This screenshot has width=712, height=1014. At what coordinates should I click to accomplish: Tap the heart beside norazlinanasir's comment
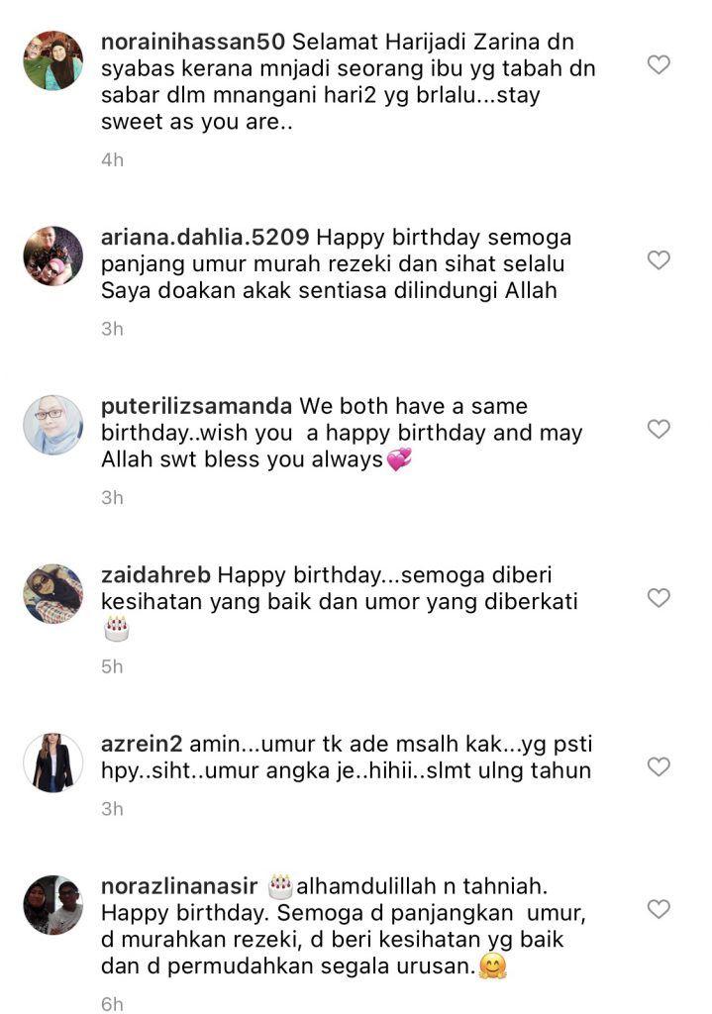[659, 909]
